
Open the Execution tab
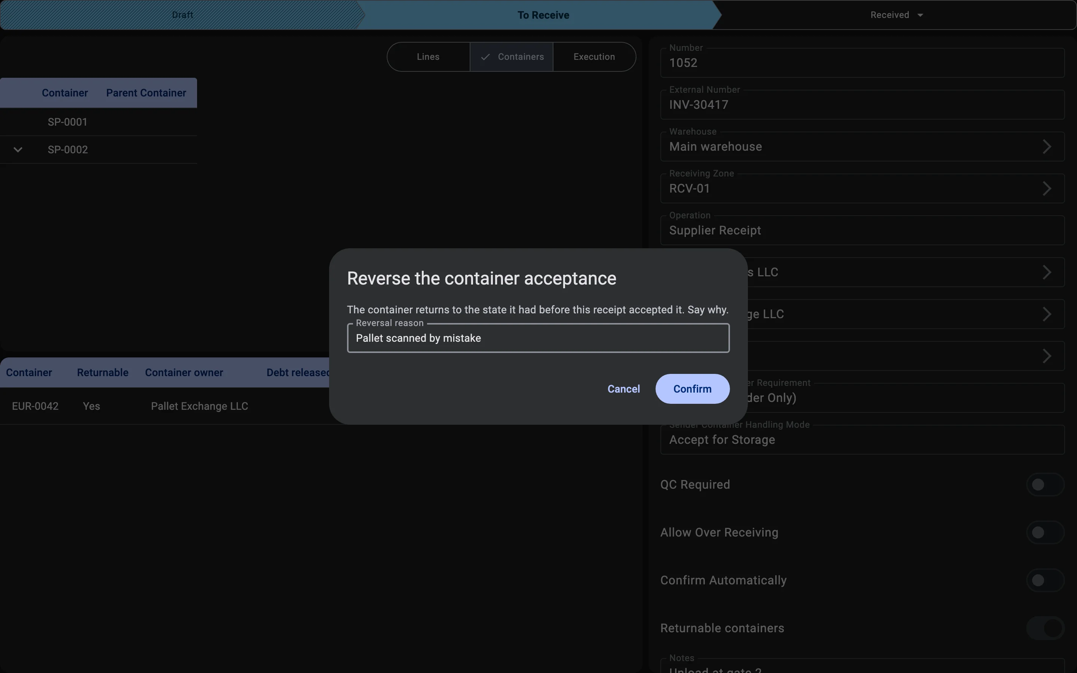594,56
